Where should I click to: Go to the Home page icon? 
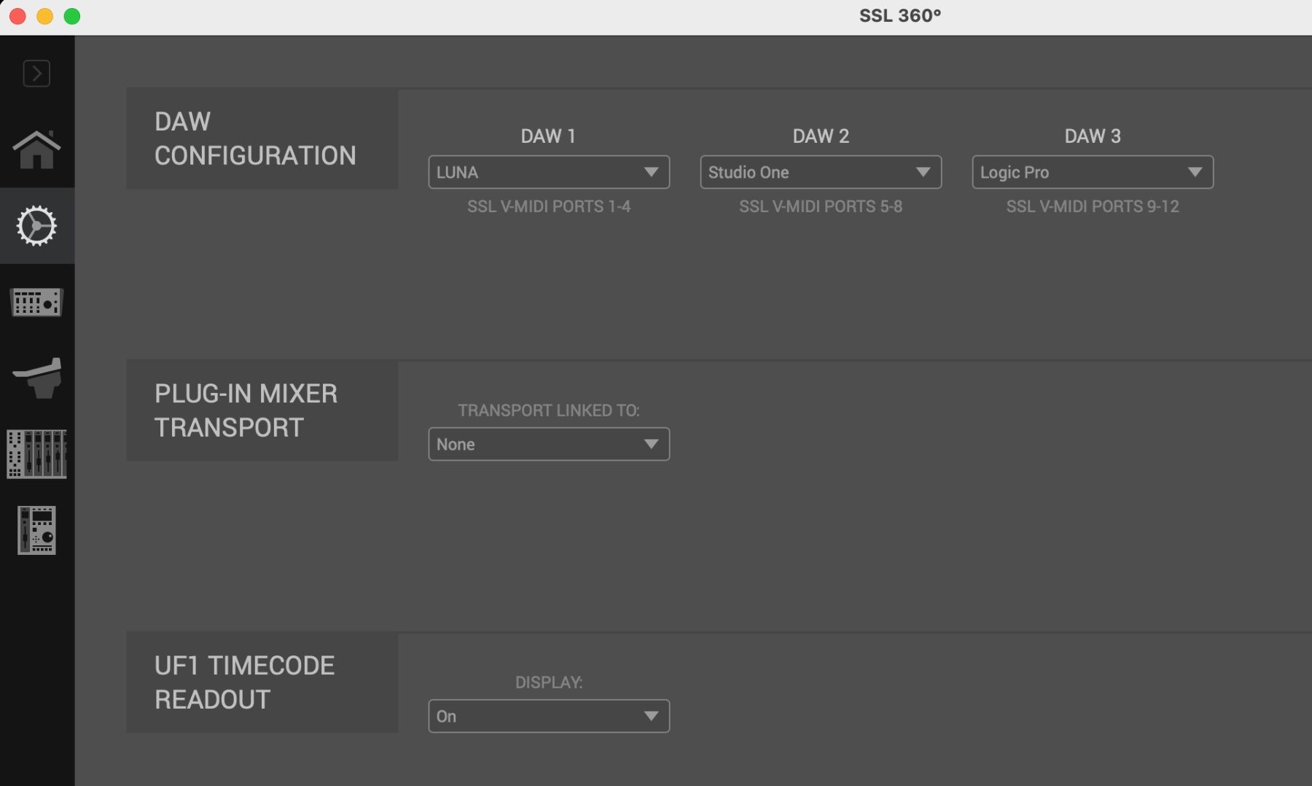pos(36,149)
